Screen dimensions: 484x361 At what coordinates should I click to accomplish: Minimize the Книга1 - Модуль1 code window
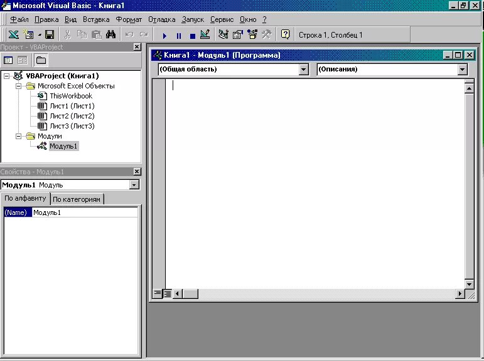pyautogui.click(x=448, y=55)
